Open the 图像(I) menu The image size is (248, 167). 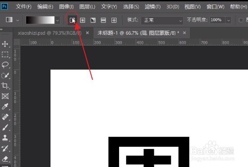pyautogui.click(x=66, y=7)
